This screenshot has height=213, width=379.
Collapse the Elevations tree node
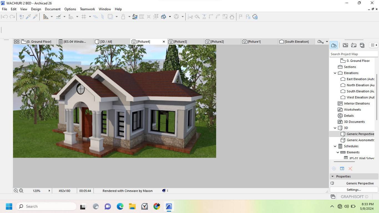pyautogui.click(x=335, y=73)
